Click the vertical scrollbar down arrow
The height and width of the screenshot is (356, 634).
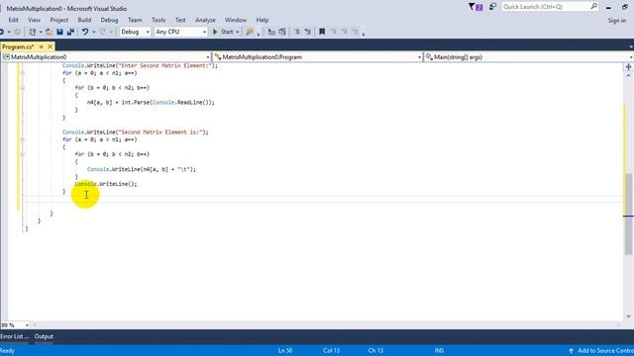[628, 316]
